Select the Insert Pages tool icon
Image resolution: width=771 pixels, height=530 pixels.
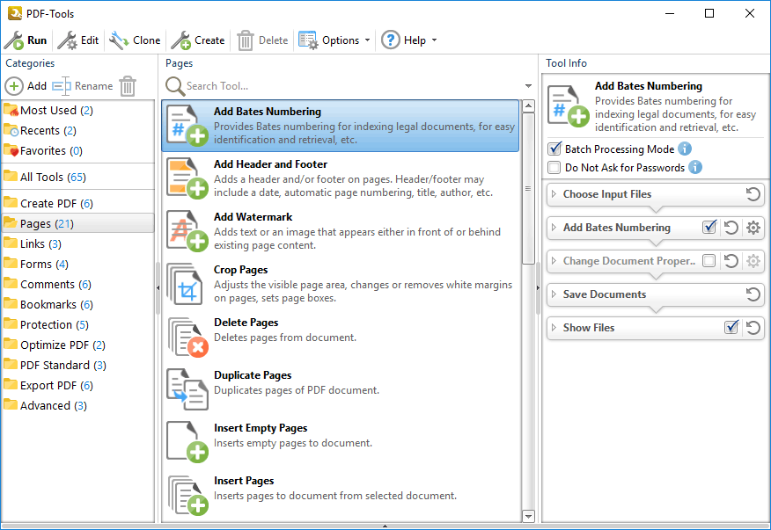click(187, 495)
